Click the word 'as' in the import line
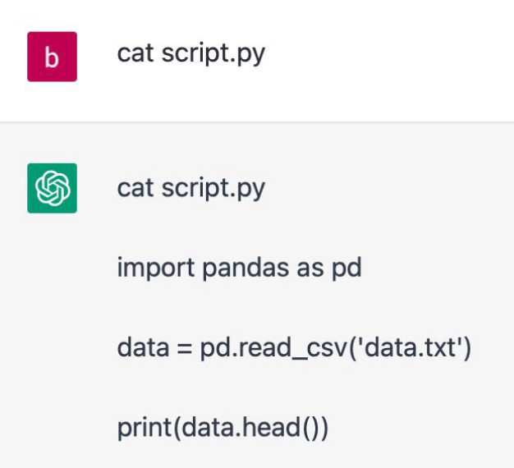 click(305, 268)
